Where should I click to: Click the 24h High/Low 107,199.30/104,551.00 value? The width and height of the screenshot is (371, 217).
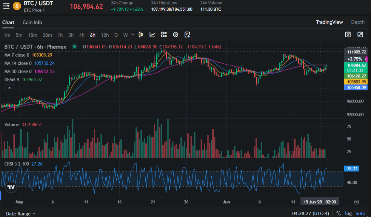coord(172,9)
